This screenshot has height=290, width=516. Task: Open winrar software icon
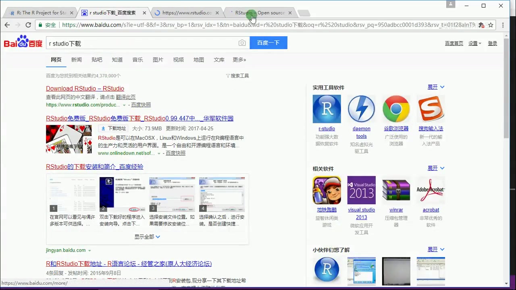coord(396,190)
